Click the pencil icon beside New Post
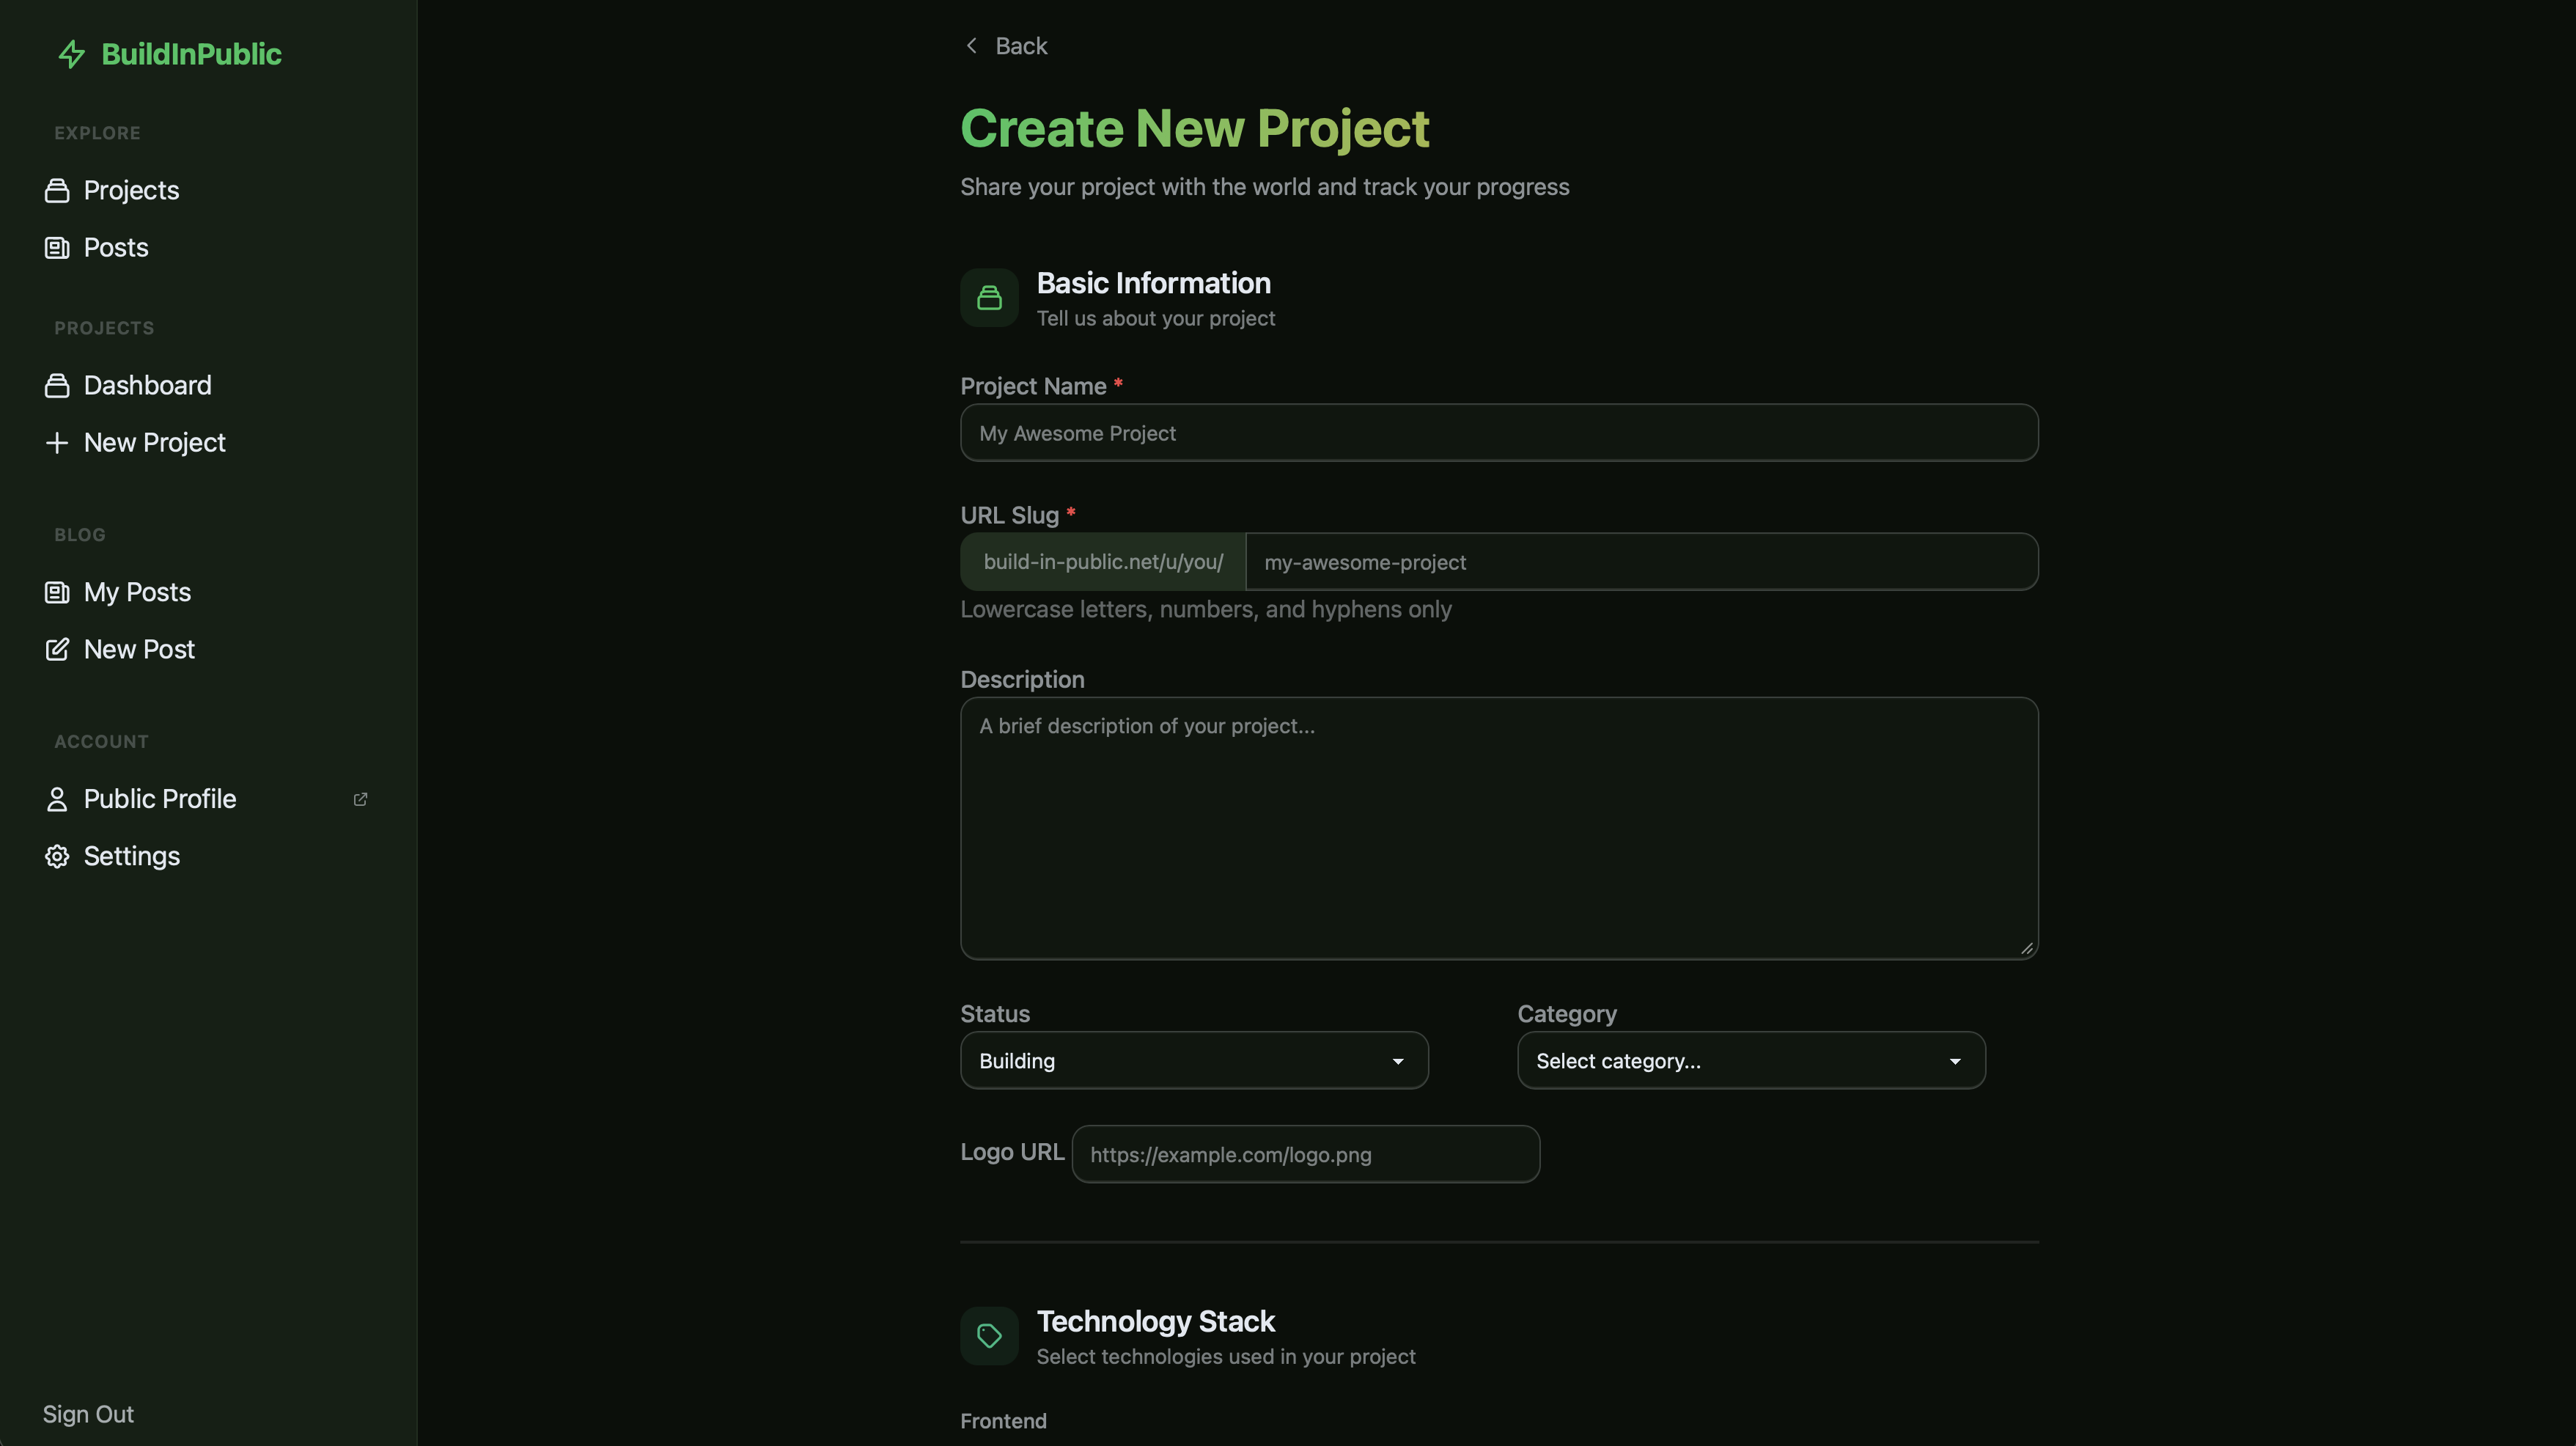Screen dimensions: 2576x1446 tap(57, 650)
